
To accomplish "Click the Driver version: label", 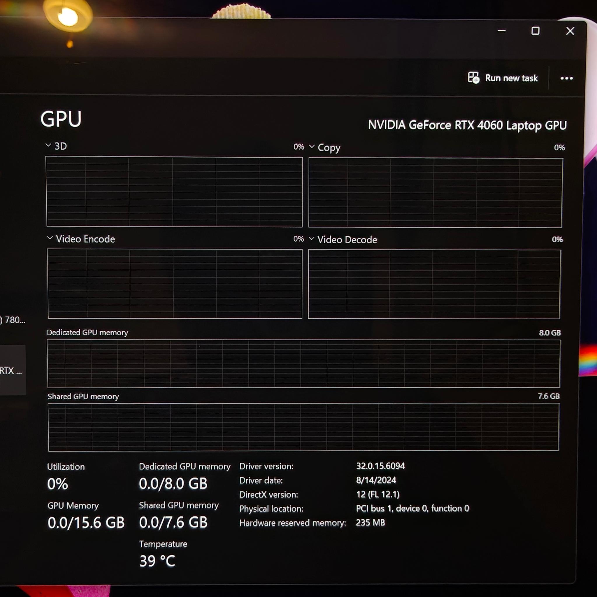I will coord(266,466).
